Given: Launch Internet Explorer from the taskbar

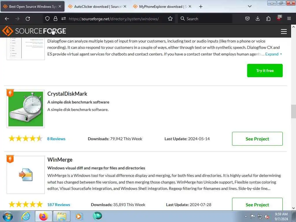Looking at the screenshot, I should point(26,216).
